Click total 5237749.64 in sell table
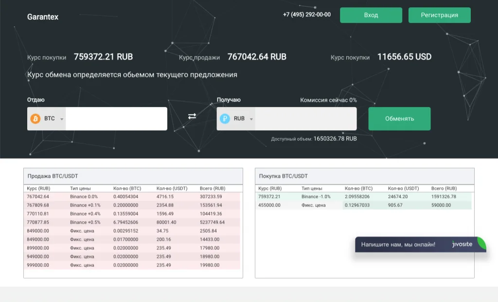This screenshot has height=302, width=498. click(x=212, y=222)
